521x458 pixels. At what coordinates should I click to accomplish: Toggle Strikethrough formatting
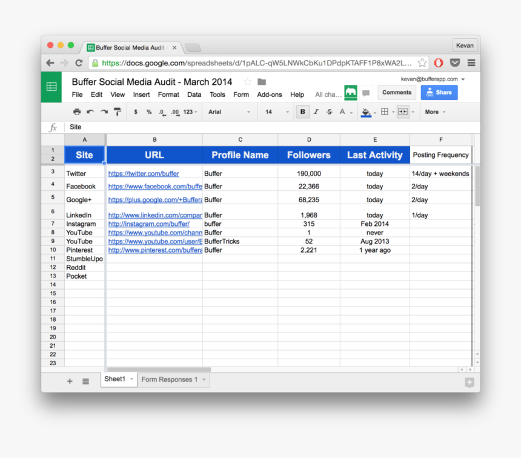[330, 112]
